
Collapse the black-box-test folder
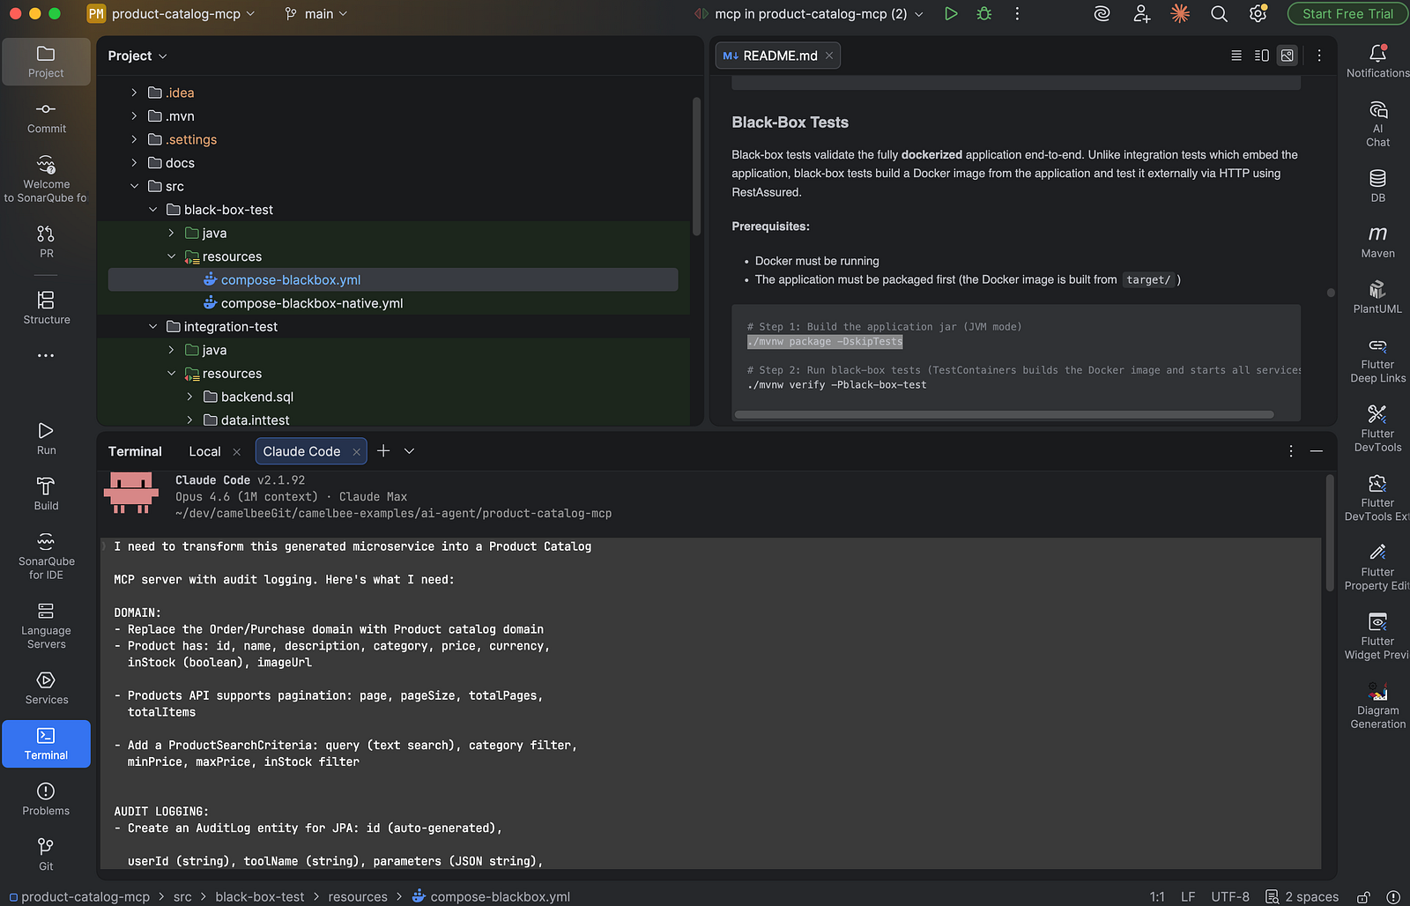pos(152,210)
